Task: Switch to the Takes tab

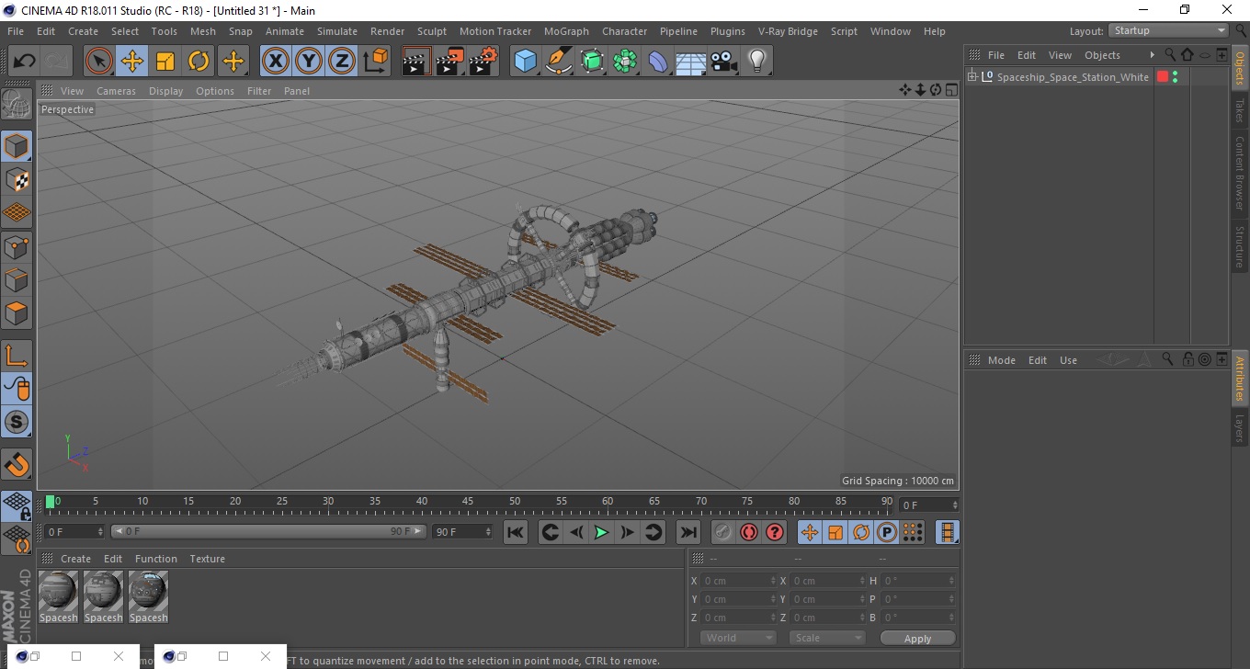Action: pyautogui.click(x=1240, y=110)
